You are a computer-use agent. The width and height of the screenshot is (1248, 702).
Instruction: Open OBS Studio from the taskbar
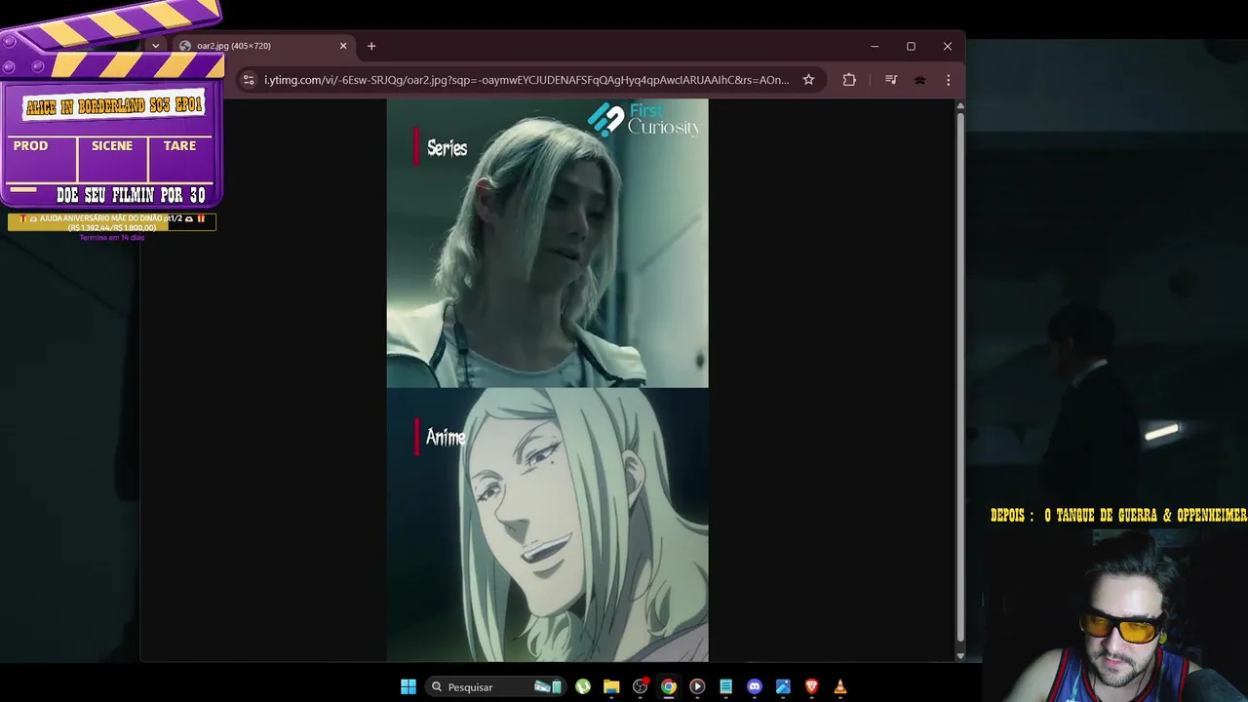[641, 686]
